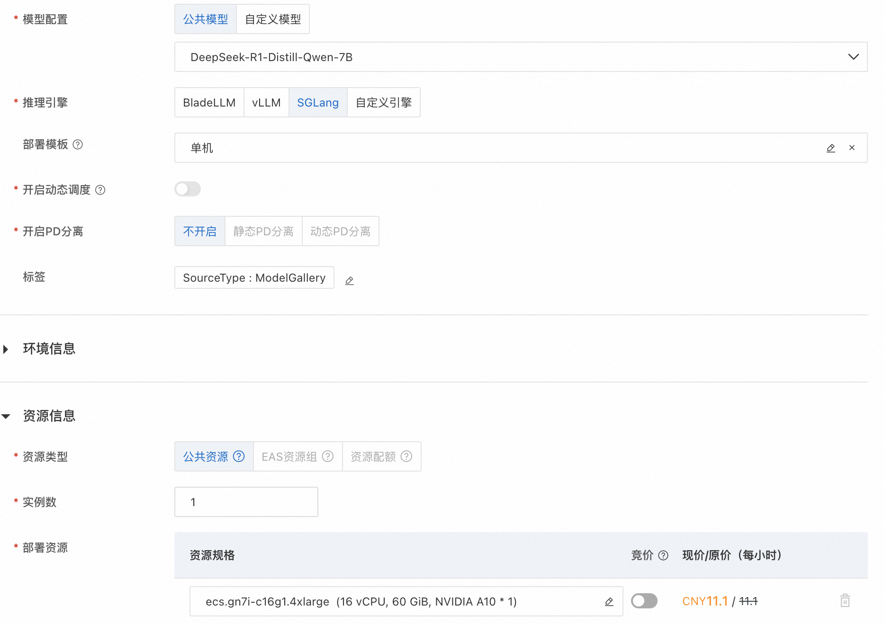Click the SourceType : ModelGallery tag

pyautogui.click(x=254, y=277)
